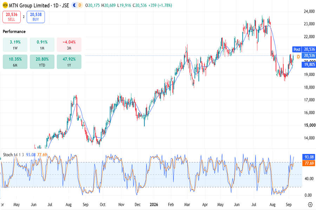Image resolution: width=316 pixels, height=210 pixels.
Task: Select the 6M performance tile
Action: [15, 62]
